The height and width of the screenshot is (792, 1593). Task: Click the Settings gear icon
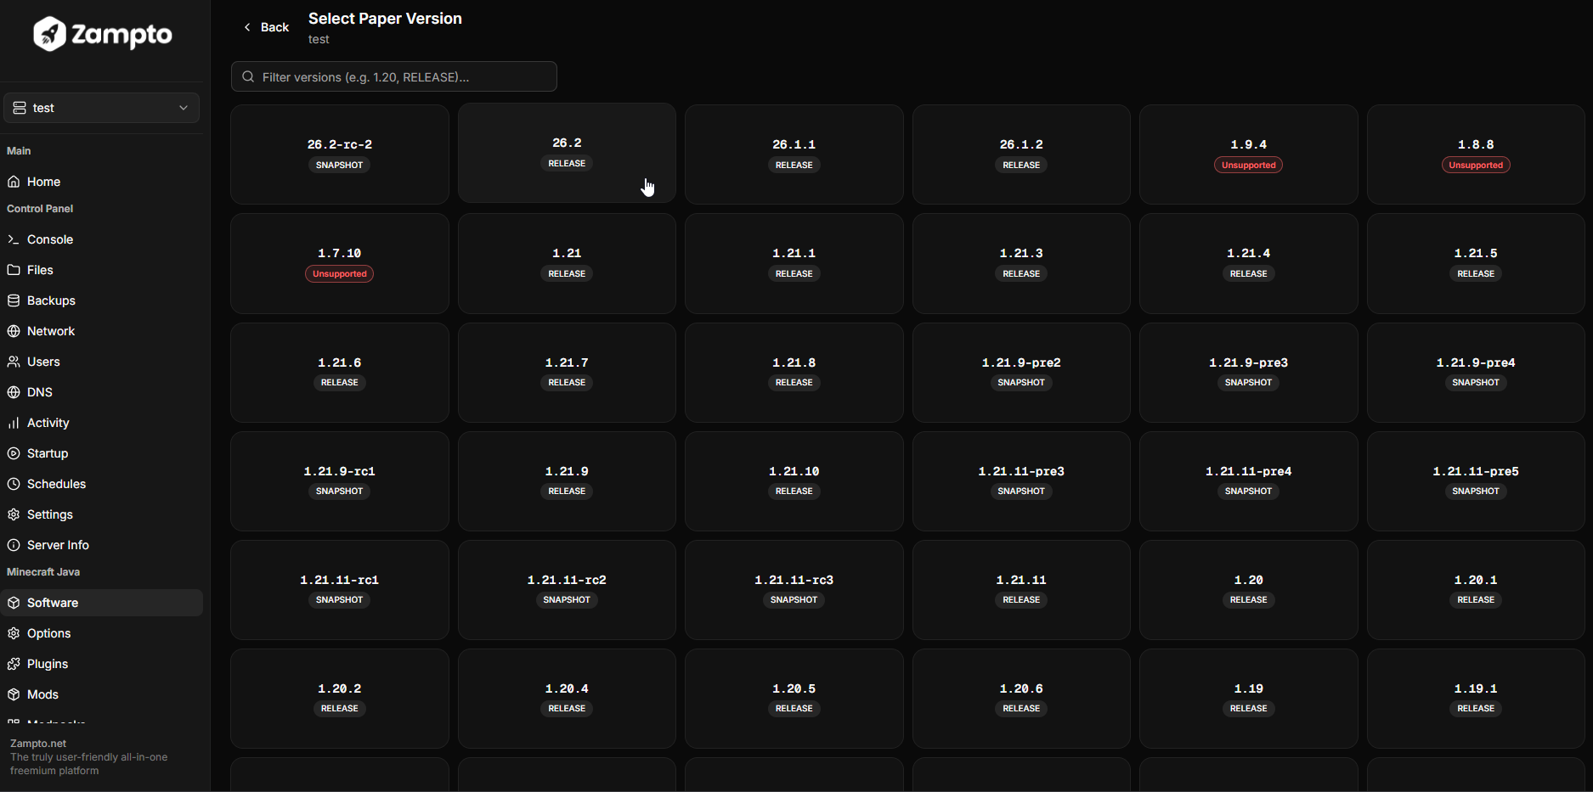point(14,514)
